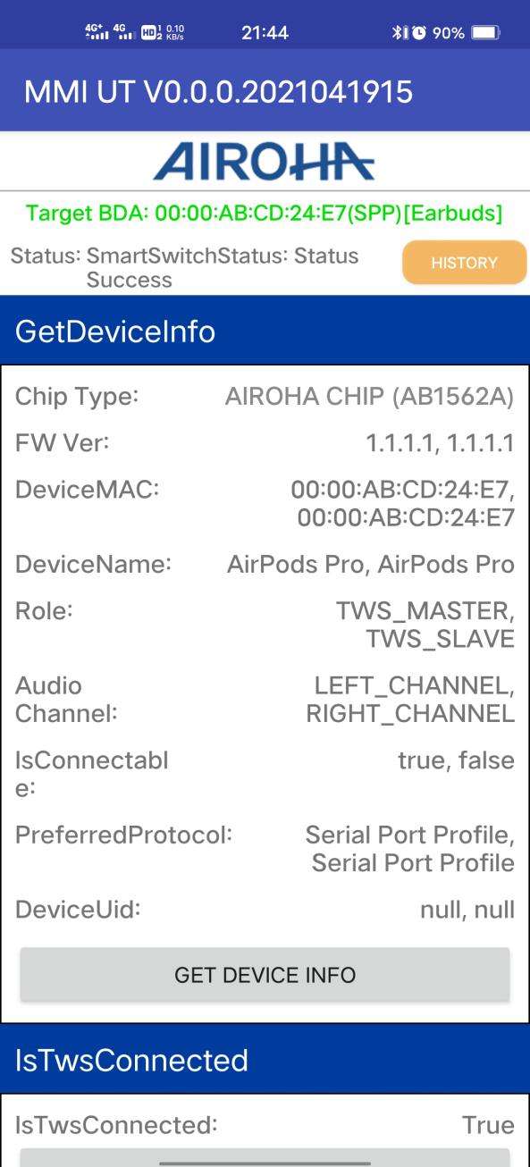Tap the HD network speed indicator

click(162, 33)
